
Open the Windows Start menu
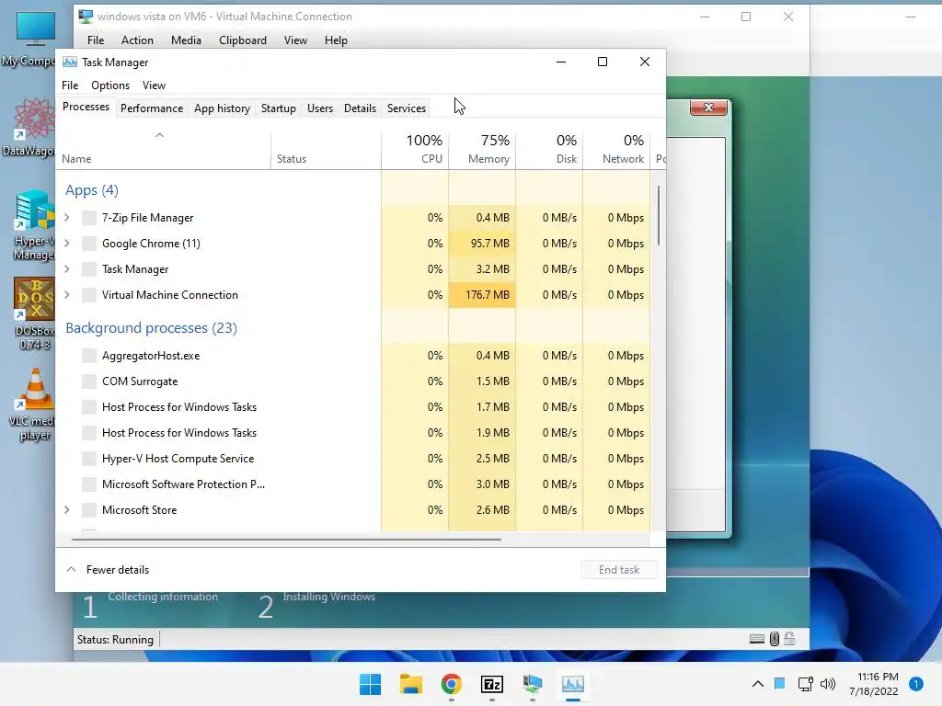point(370,684)
